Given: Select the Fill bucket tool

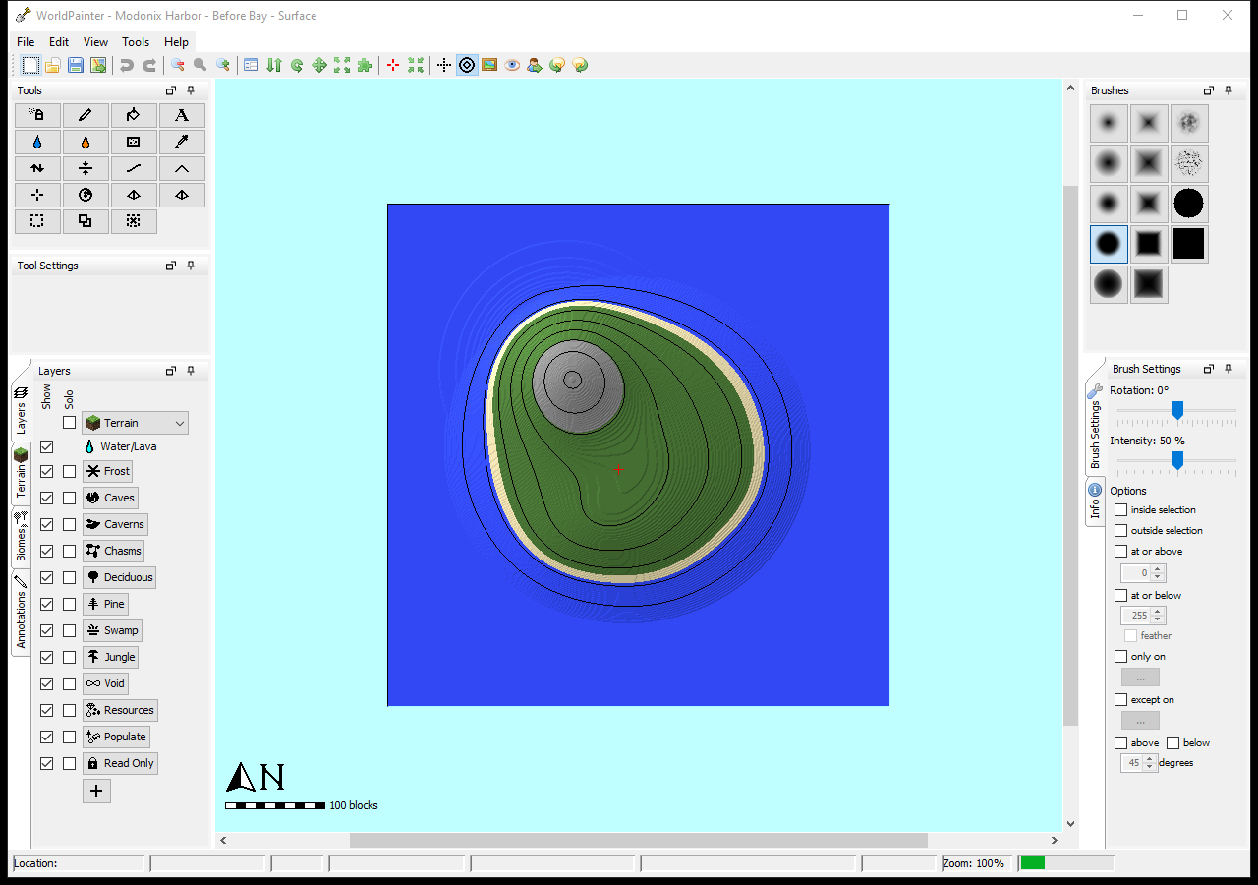Looking at the screenshot, I should click(134, 115).
